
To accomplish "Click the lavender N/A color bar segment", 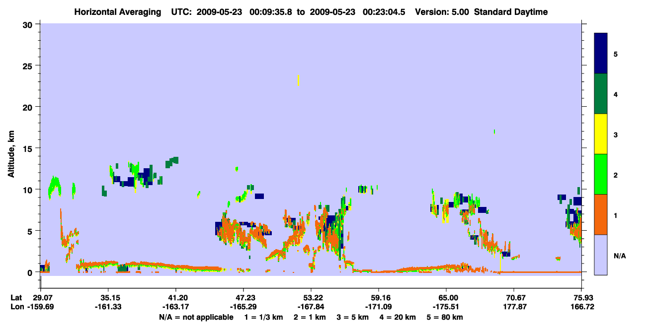I will click(x=601, y=255).
